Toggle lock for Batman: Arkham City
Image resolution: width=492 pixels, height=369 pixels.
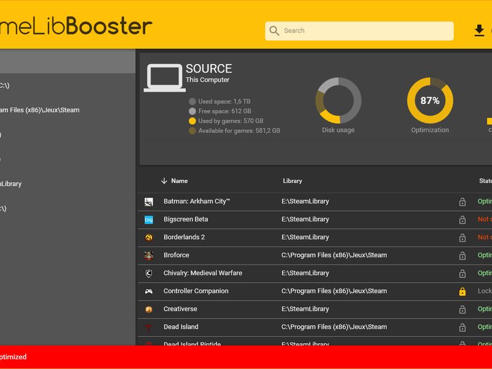462,202
